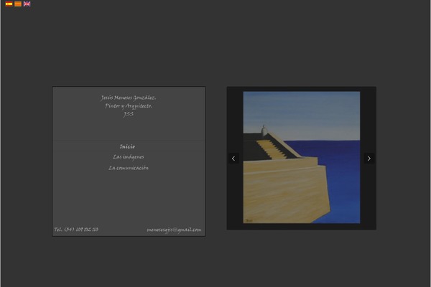Switch language with the Spanish flag
431x287 pixels.
pyautogui.click(x=9, y=4)
